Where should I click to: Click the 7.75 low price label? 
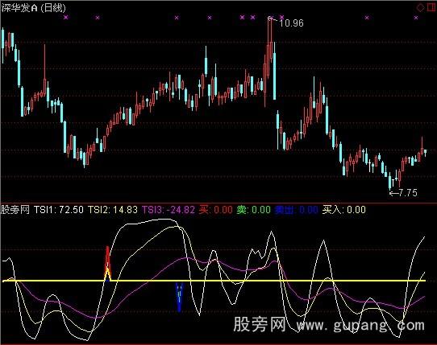point(408,193)
